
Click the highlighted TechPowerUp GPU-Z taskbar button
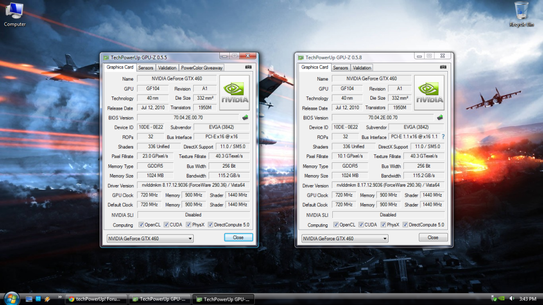click(223, 299)
